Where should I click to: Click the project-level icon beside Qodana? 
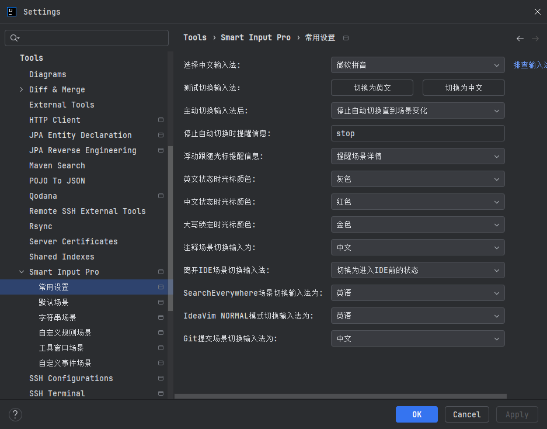pyautogui.click(x=161, y=196)
